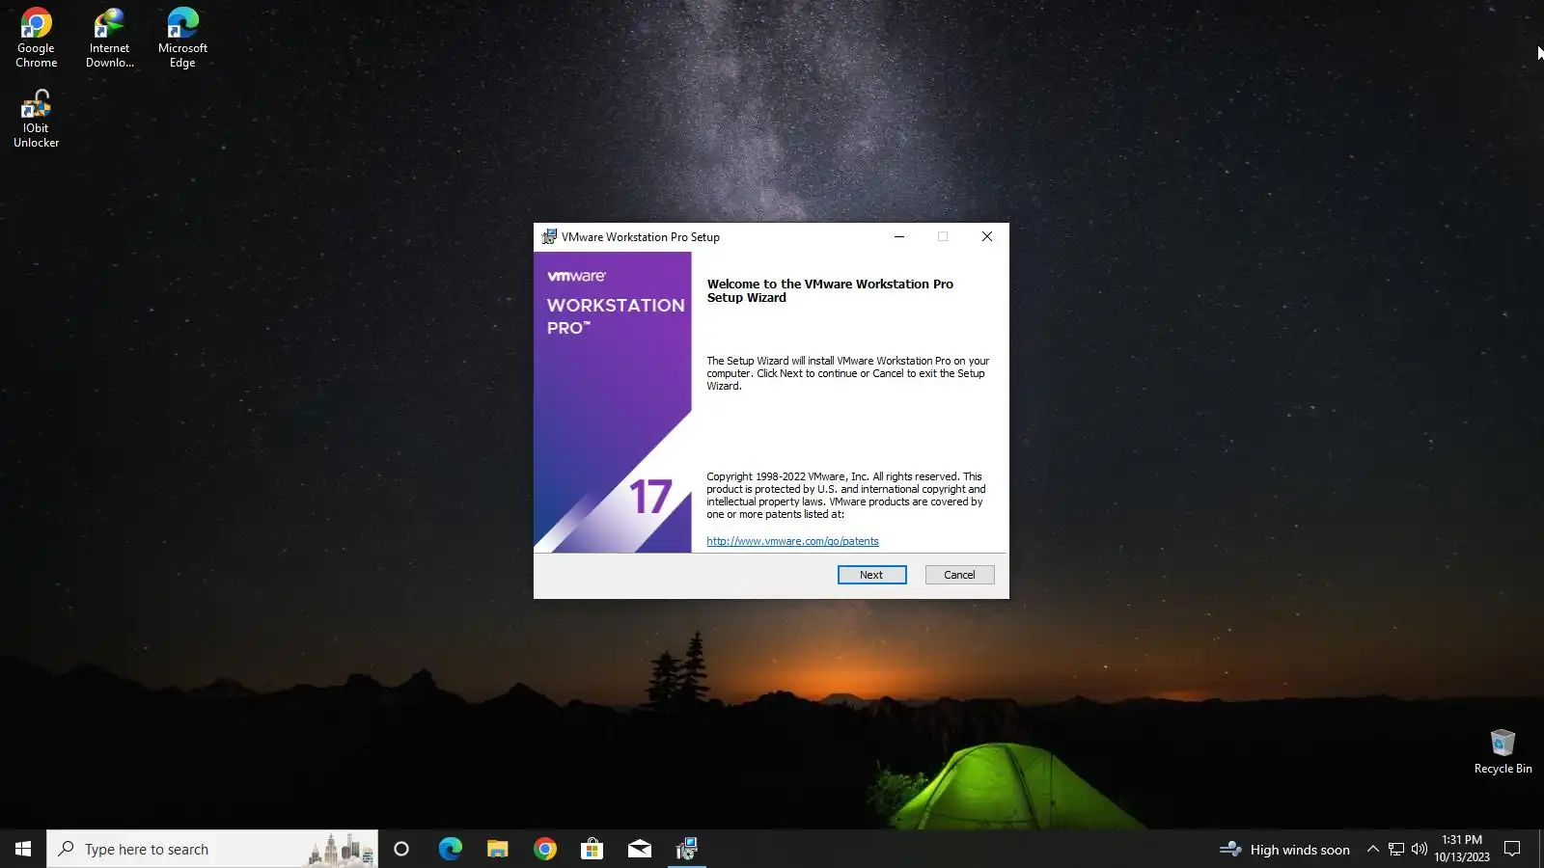Click the Type here to search box
This screenshot has height=868, width=1544.
(212, 849)
